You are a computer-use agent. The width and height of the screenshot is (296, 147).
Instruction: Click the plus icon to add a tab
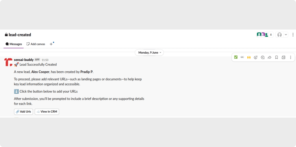51,44
